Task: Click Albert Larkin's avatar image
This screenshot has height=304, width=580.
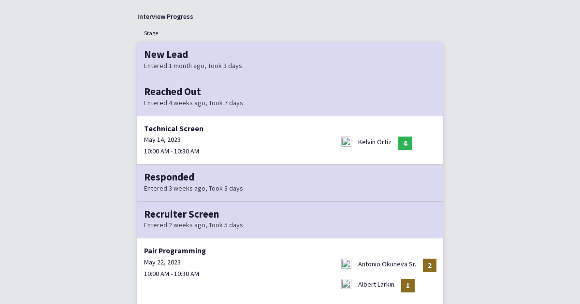Action: click(346, 284)
